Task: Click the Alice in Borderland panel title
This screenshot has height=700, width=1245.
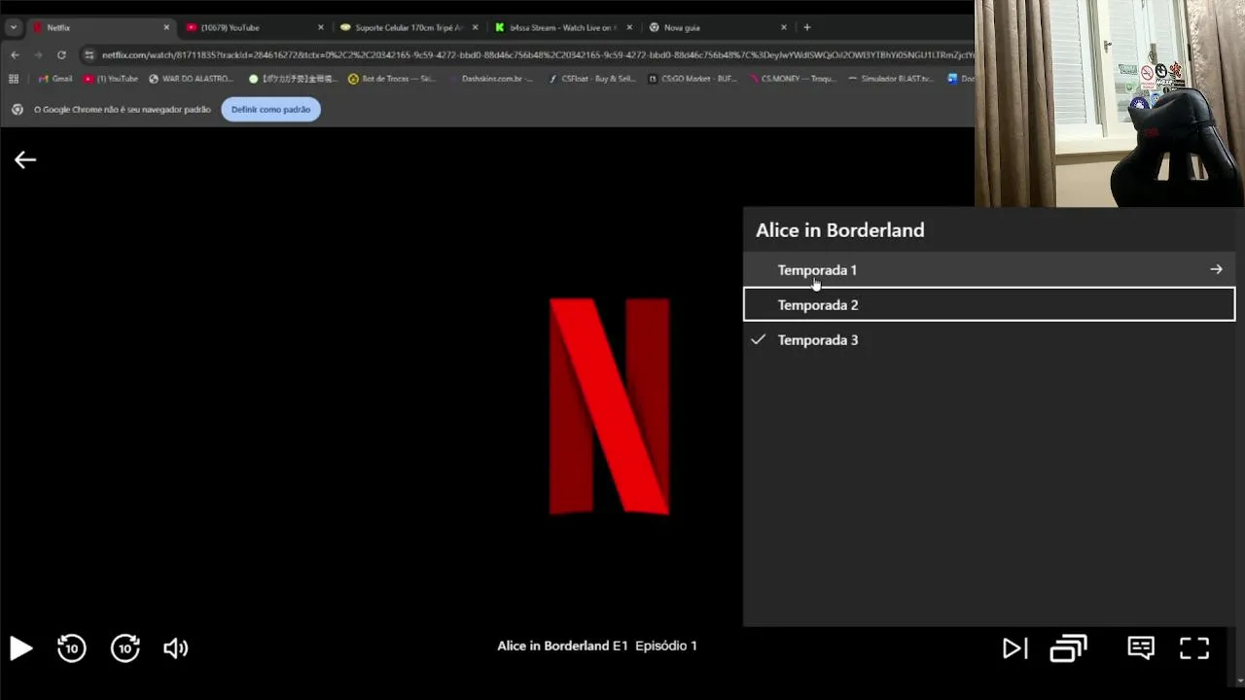Action: coord(840,230)
